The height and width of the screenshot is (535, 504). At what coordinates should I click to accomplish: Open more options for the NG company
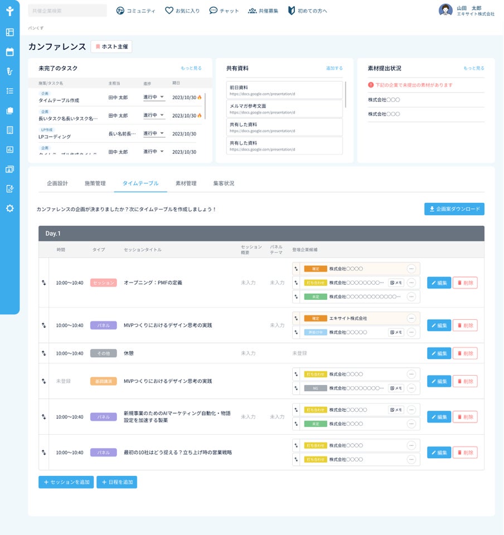tap(411, 388)
